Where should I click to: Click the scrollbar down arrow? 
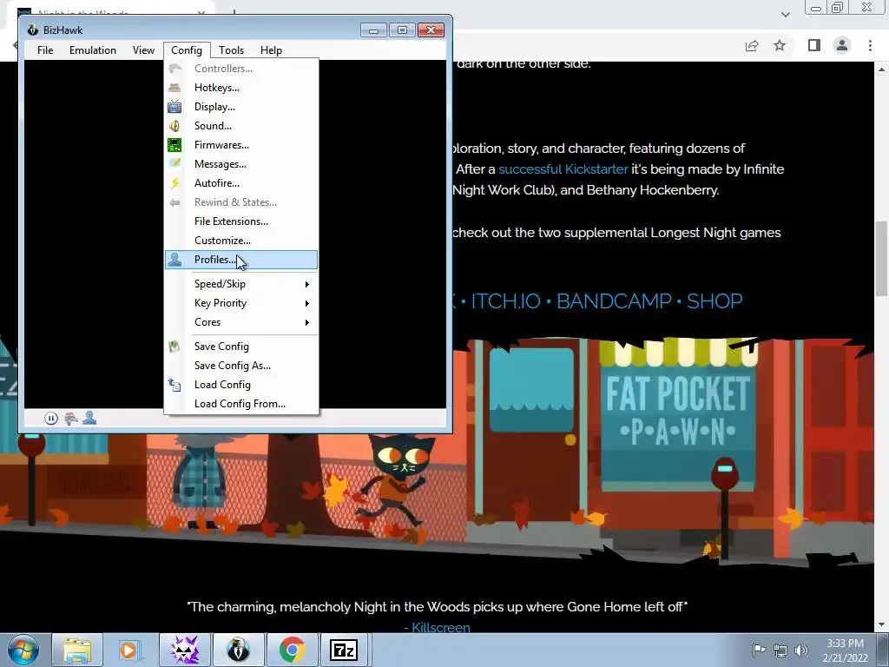(x=881, y=624)
